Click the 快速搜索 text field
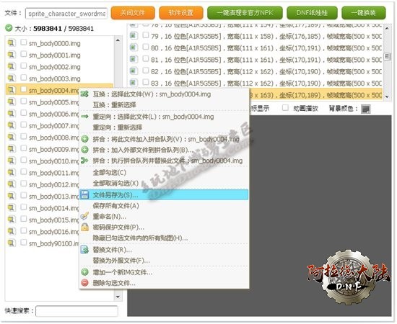The image size is (397, 324). click(77, 311)
